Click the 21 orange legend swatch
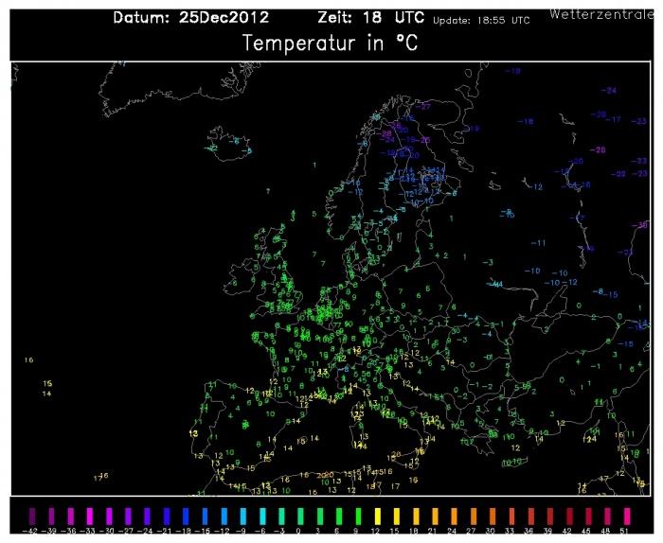663x543 pixels. 437,516
